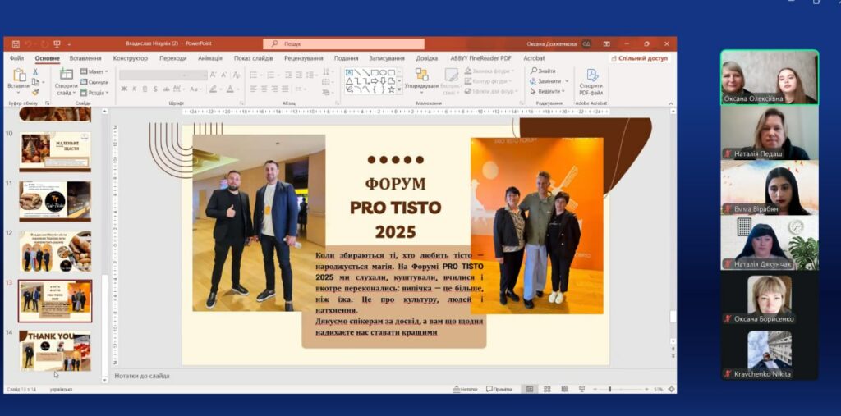Click the Reset (Скинути) slide button
The image size is (841, 416).
click(96, 82)
